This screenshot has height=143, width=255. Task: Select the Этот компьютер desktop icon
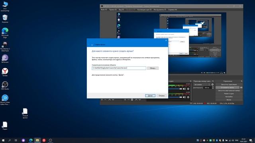pyautogui.click(x=5, y=6)
